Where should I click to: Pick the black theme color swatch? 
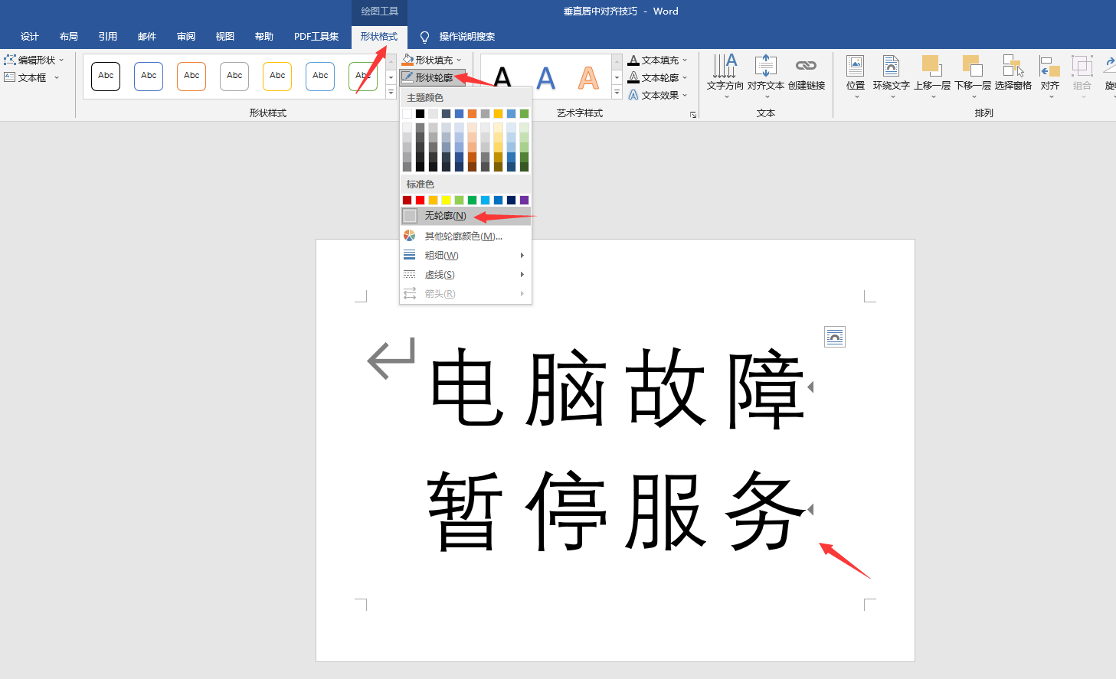pos(420,113)
